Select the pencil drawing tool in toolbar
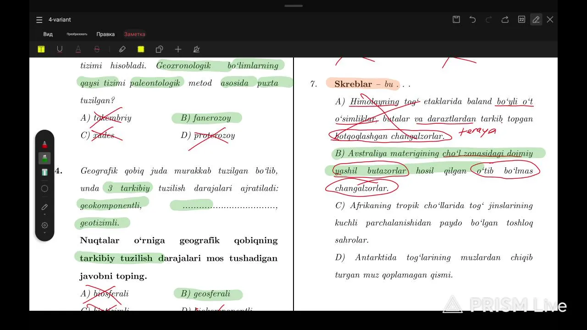The height and width of the screenshot is (330, 587). 122,49
